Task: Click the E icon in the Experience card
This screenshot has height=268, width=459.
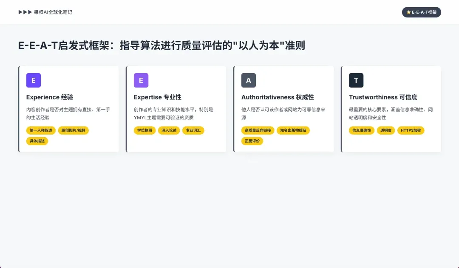Action: pyautogui.click(x=34, y=80)
